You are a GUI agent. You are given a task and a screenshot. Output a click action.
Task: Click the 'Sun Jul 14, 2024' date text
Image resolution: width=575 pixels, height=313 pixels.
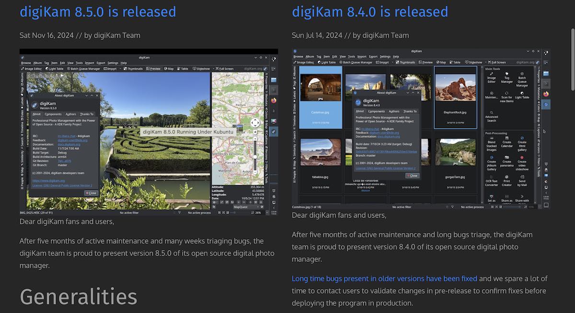(x=317, y=35)
